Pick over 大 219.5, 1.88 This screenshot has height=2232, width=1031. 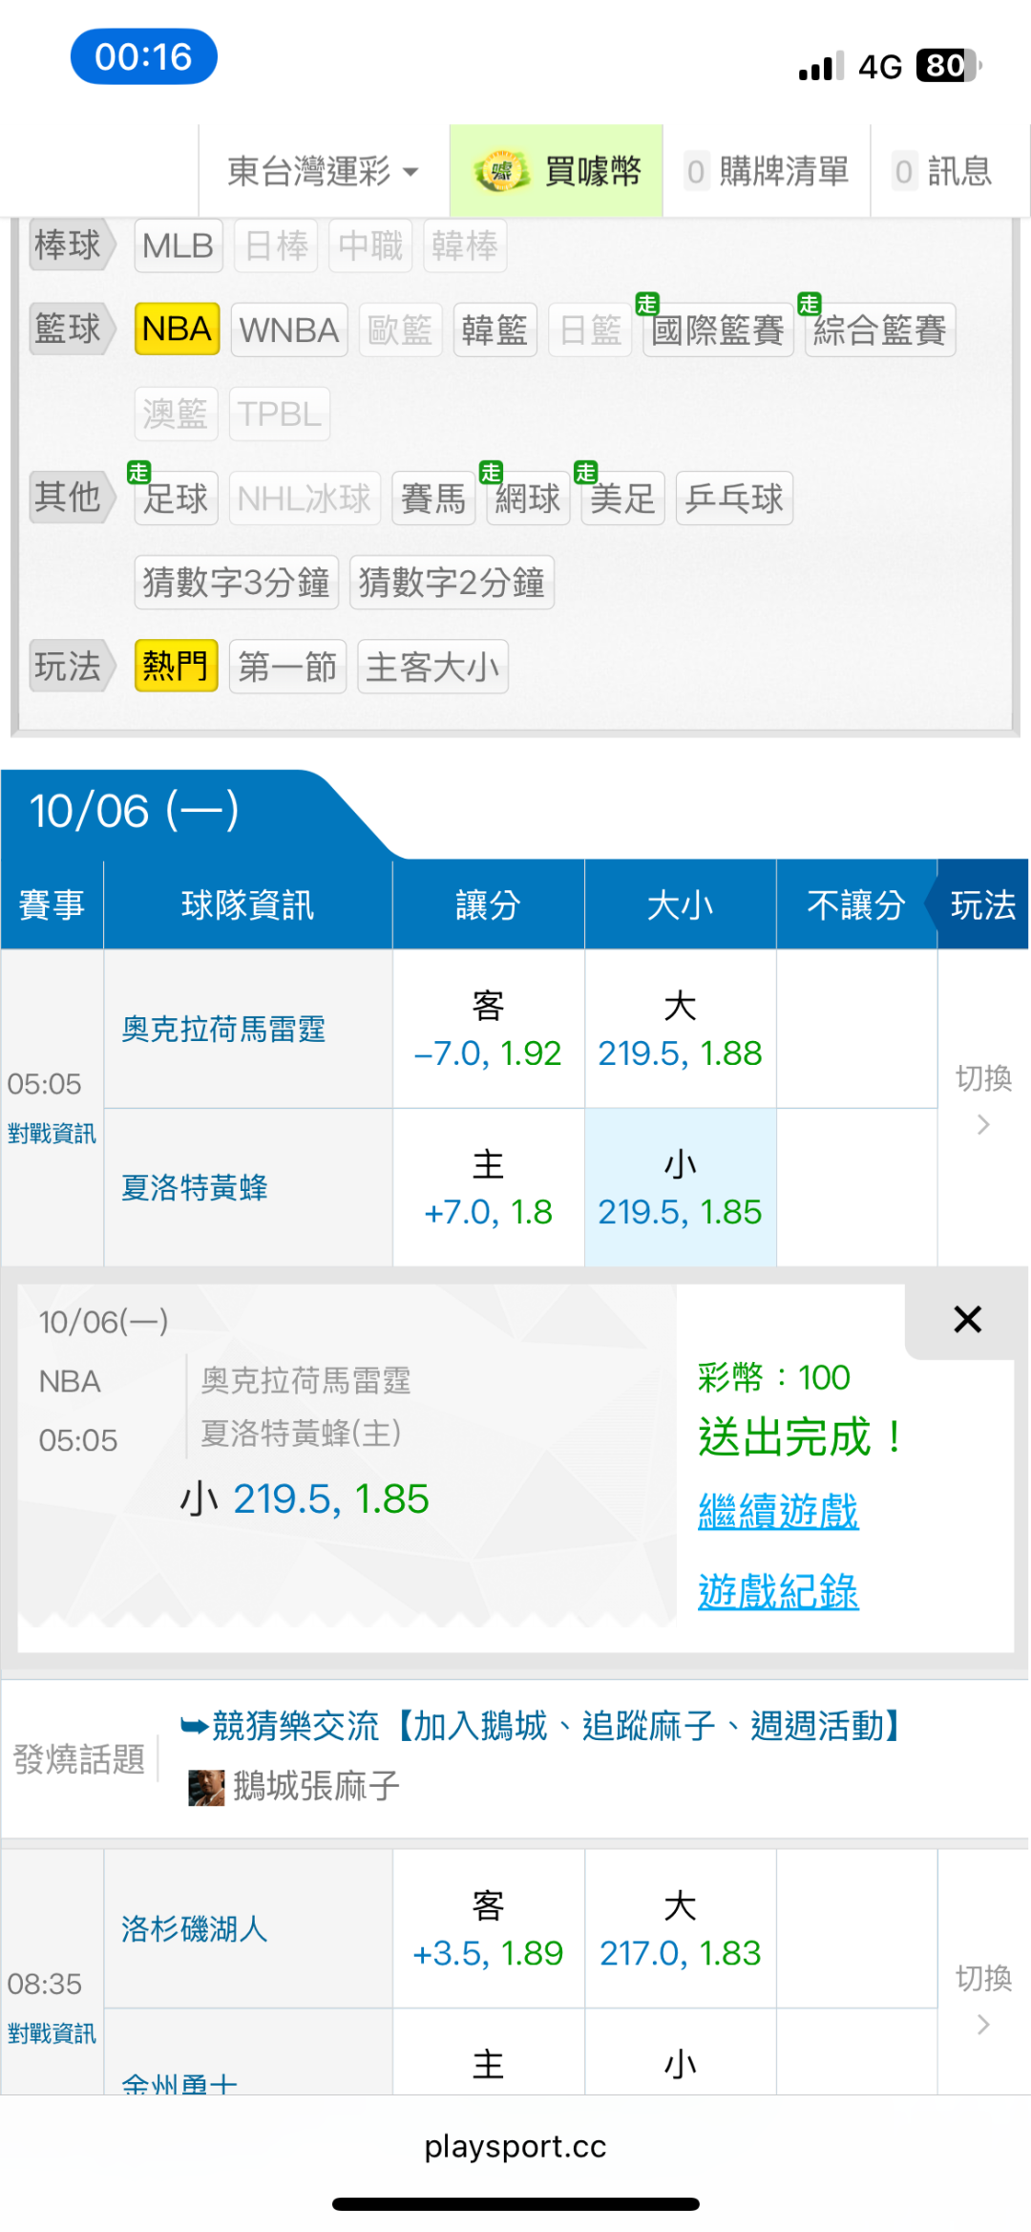coord(680,1029)
